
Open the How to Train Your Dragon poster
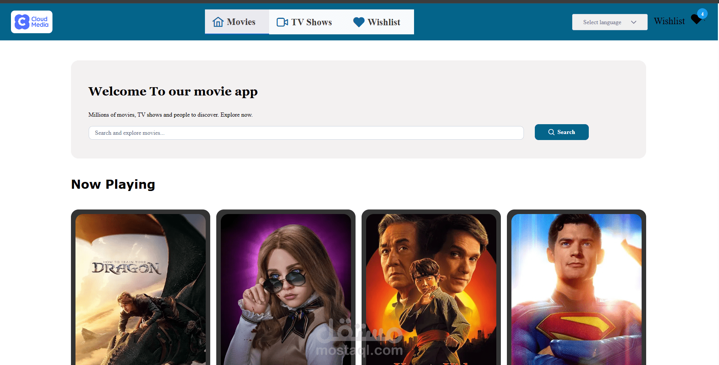(140, 290)
